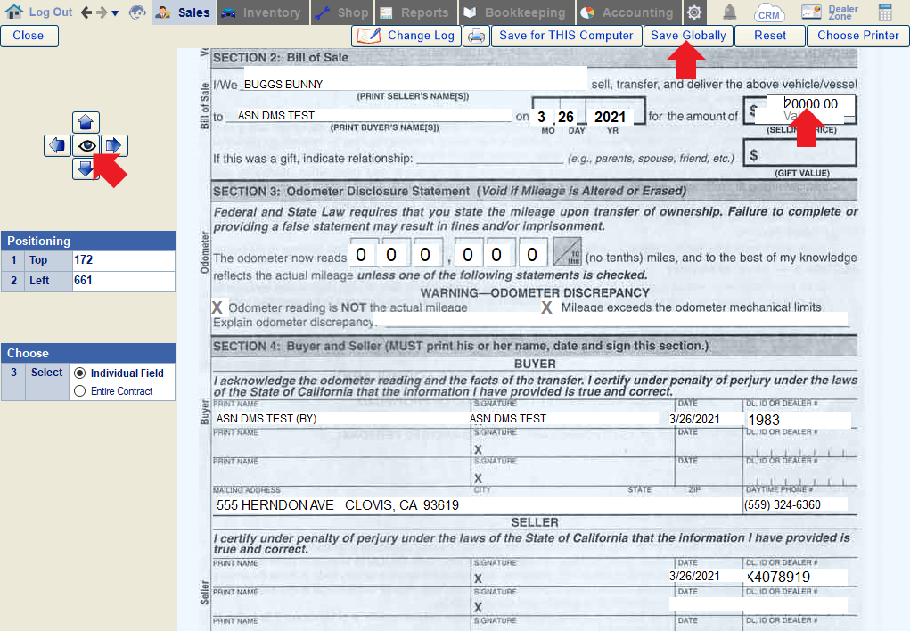Viewport: 910px width, 631px height.
Task: Nudge the field left with the left arrow
Action: pyautogui.click(x=57, y=145)
